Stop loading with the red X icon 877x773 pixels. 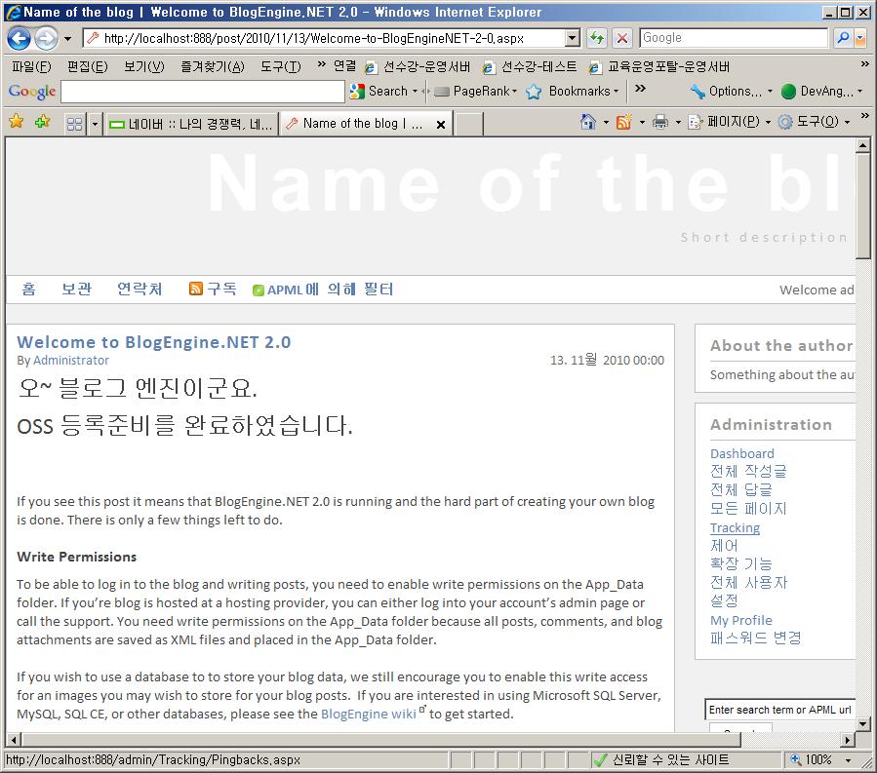click(x=621, y=38)
